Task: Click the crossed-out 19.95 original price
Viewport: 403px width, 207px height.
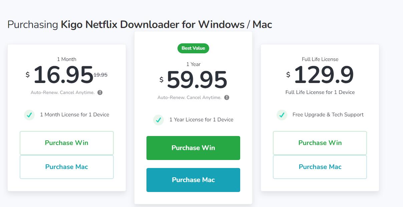Action: coord(100,75)
